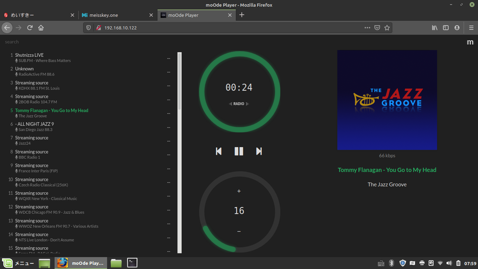Click the Firefox home icon
This screenshot has width=478, height=269.
[x=41, y=28]
